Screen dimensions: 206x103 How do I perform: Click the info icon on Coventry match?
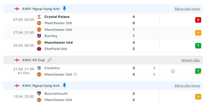pos(173,71)
